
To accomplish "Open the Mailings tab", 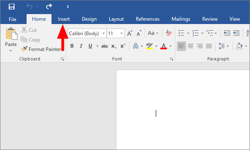I will coord(181,19).
